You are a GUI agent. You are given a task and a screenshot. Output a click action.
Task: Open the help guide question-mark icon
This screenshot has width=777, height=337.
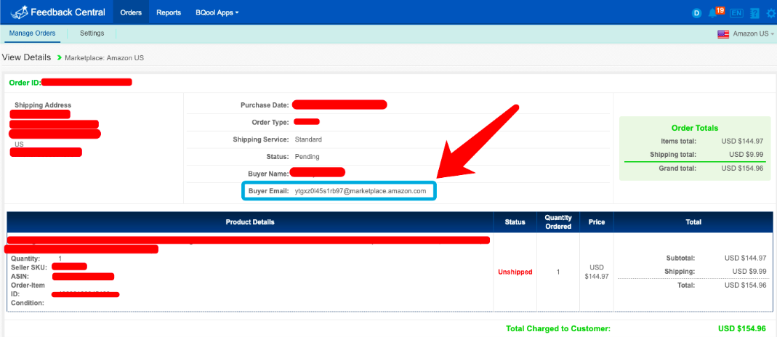754,13
